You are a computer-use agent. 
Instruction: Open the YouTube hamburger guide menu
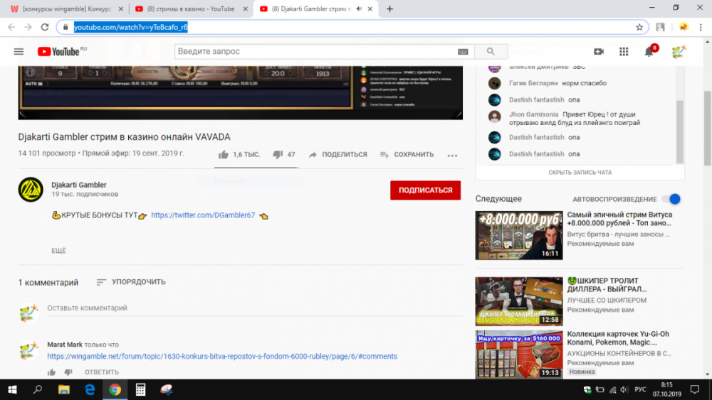point(19,52)
